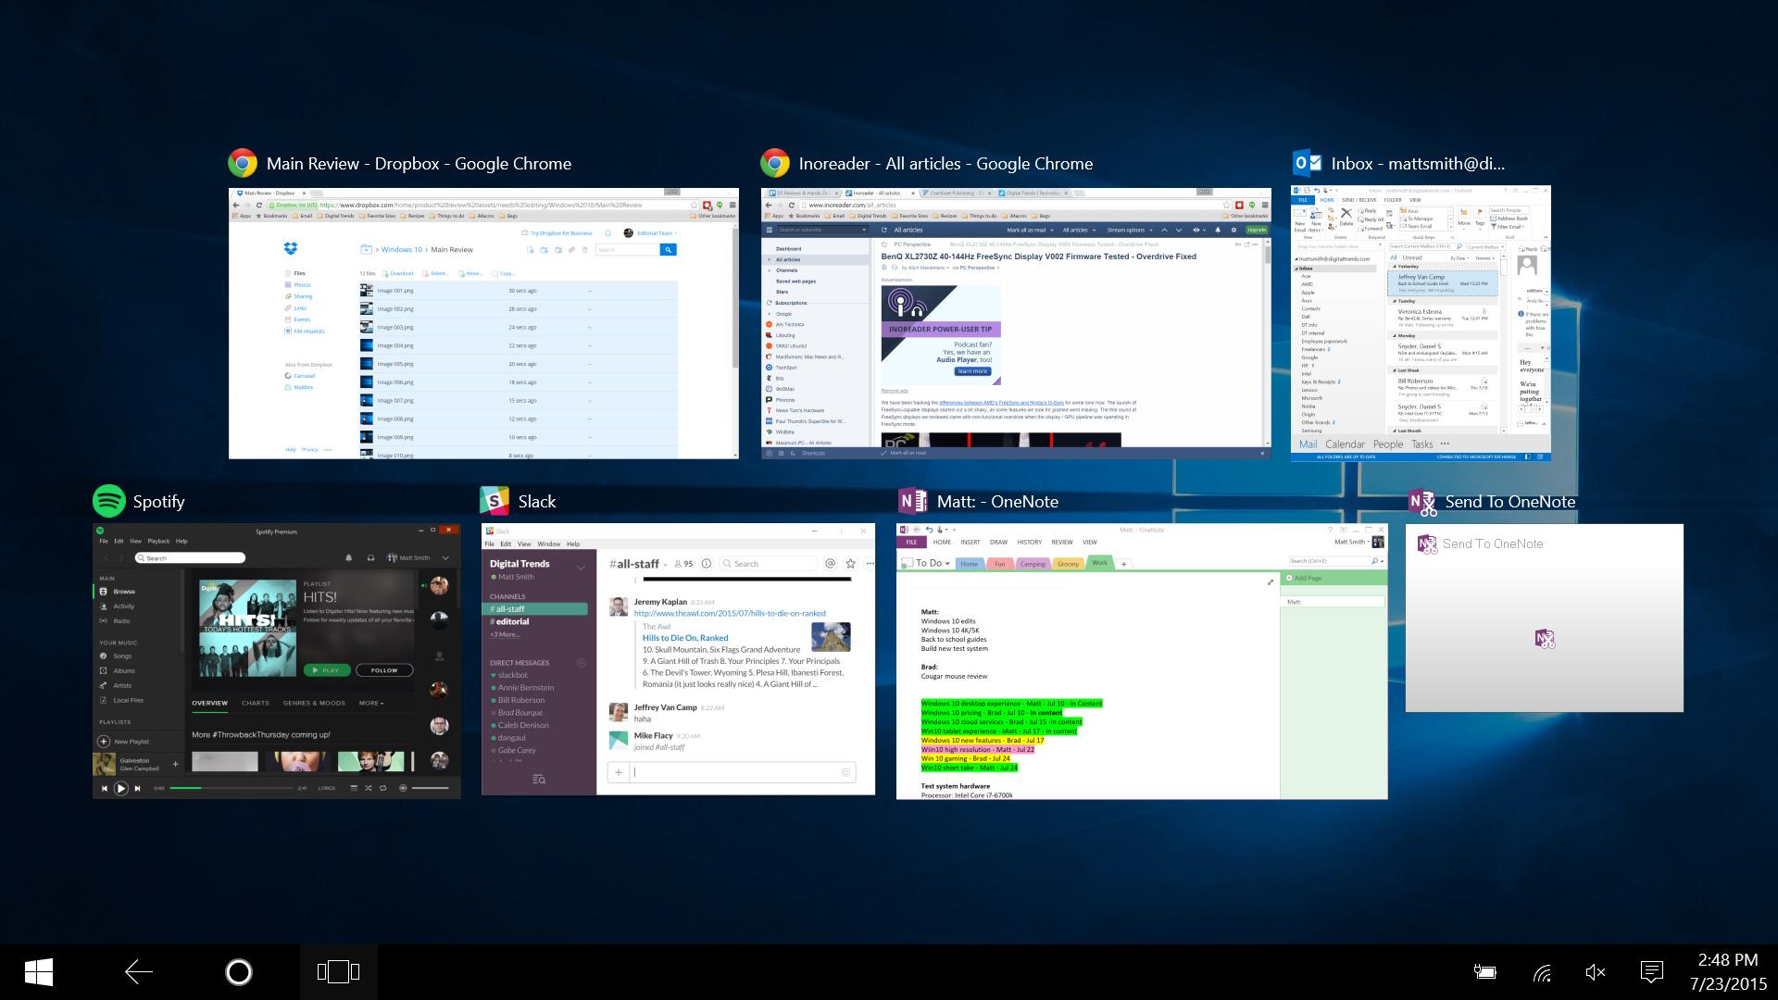Select the OneNote INSERT ribbon tab

(970, 542)
